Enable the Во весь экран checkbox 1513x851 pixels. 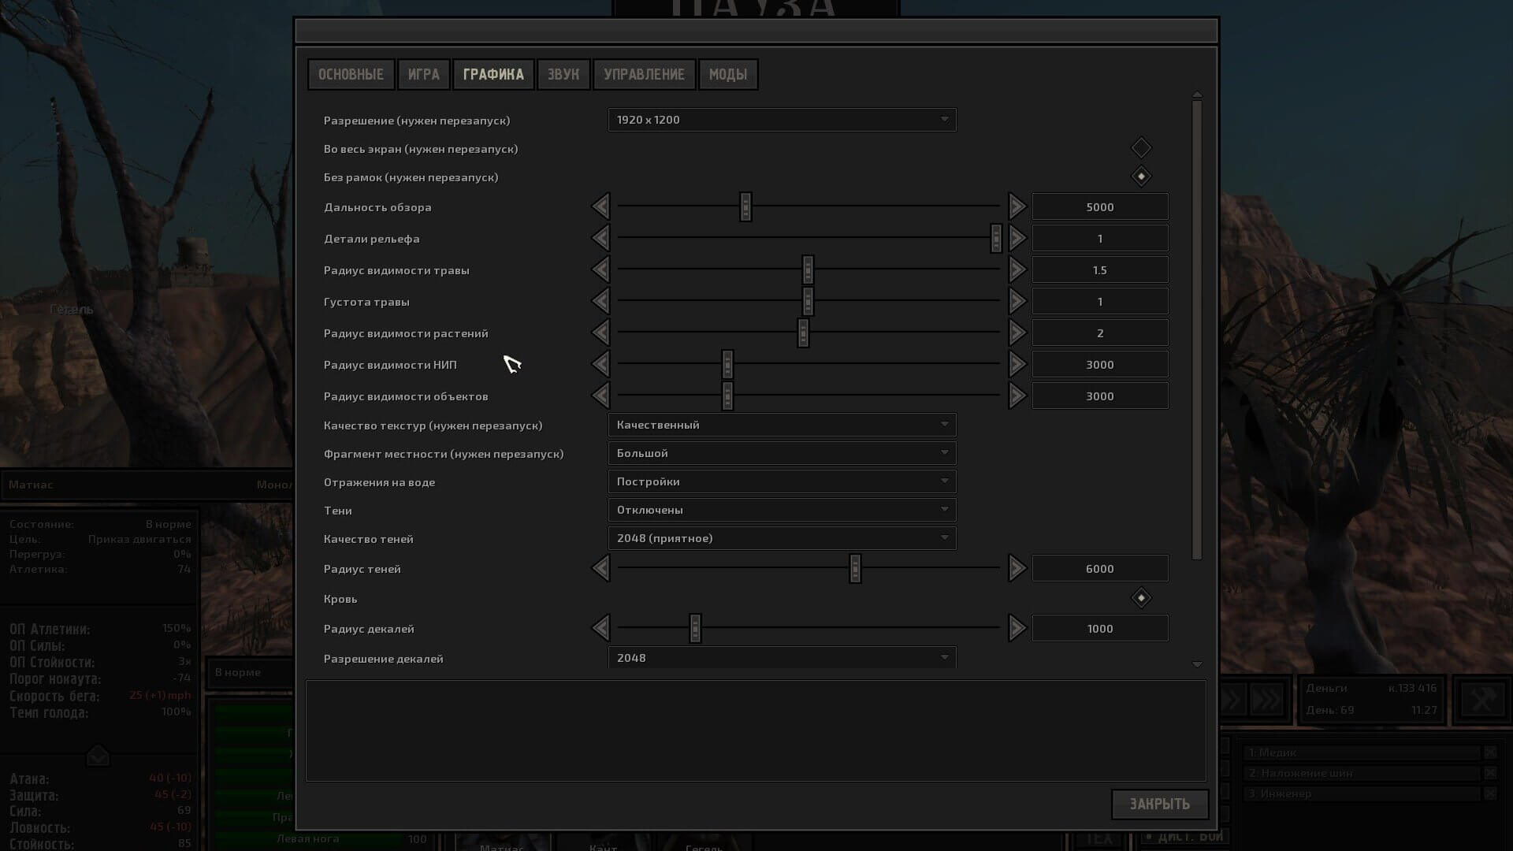1141,148
